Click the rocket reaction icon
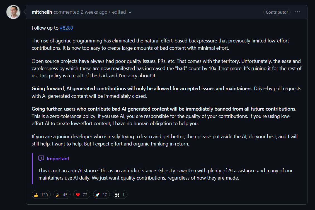The width and height of the screenshot is (315, 210). (x=98, y=194)
